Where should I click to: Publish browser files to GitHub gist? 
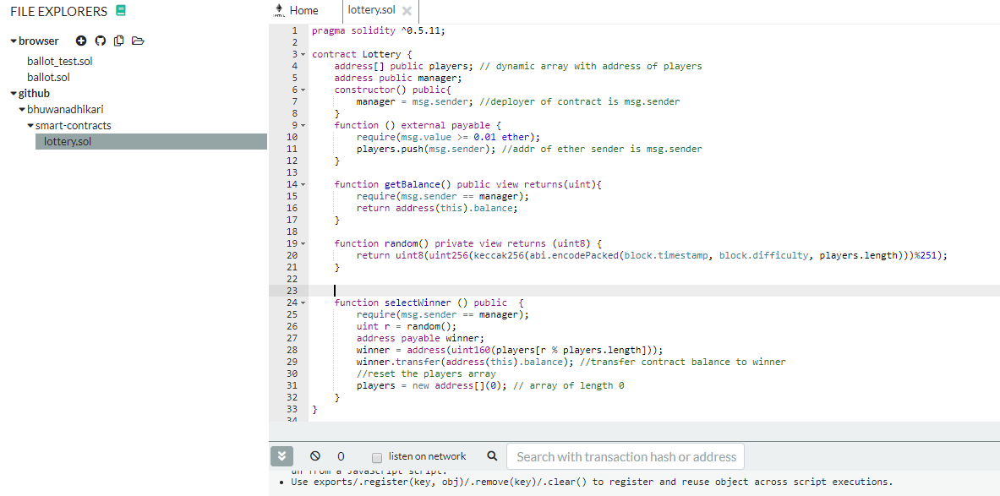(x=100, y=40)
